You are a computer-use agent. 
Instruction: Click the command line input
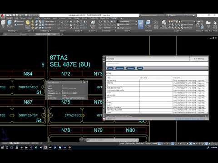coord(112,140)
